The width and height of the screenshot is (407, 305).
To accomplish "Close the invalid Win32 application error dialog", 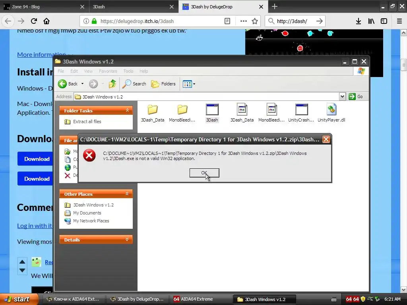I will 326,139.
